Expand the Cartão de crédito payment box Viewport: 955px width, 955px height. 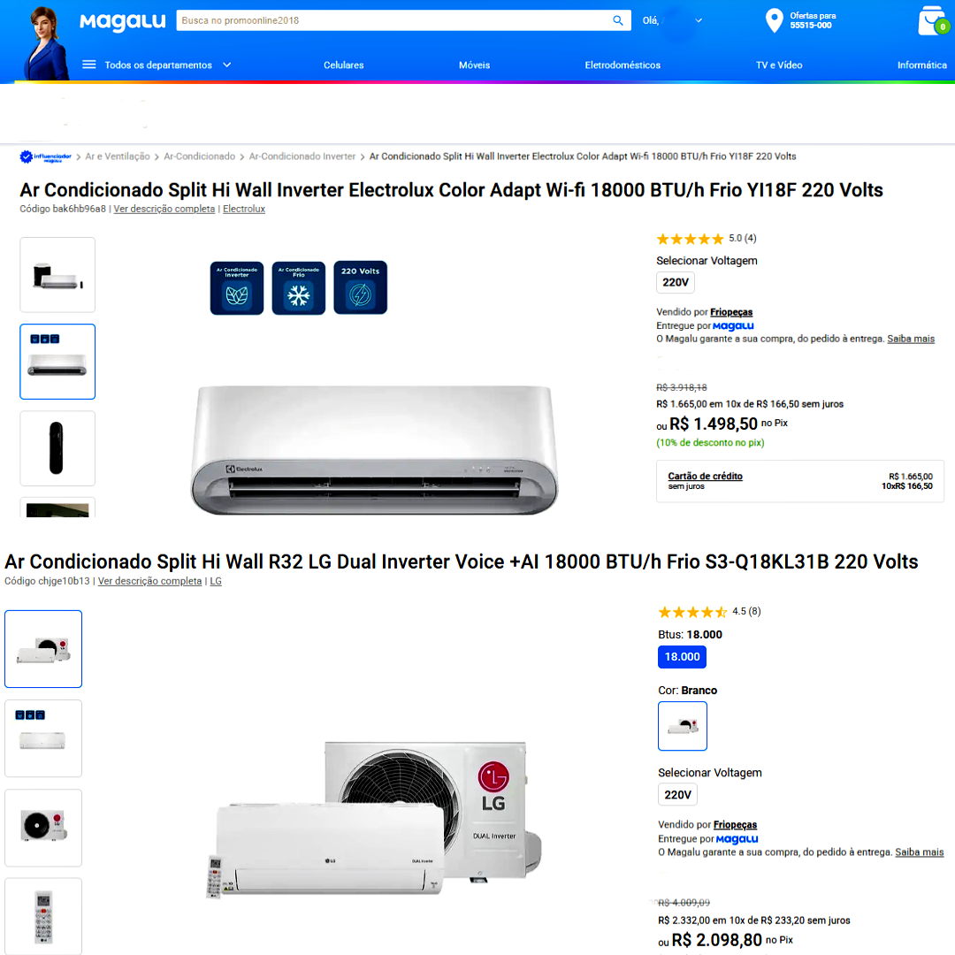[x=800, y=481]
